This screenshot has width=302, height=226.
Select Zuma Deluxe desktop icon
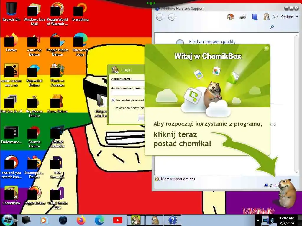(58, 103)
